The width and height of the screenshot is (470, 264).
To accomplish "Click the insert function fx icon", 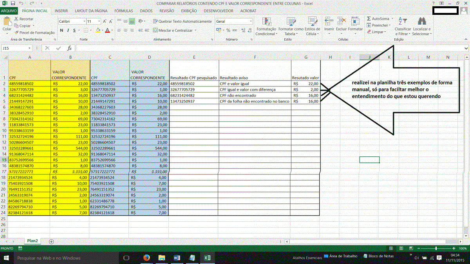I will click(69, 48).
